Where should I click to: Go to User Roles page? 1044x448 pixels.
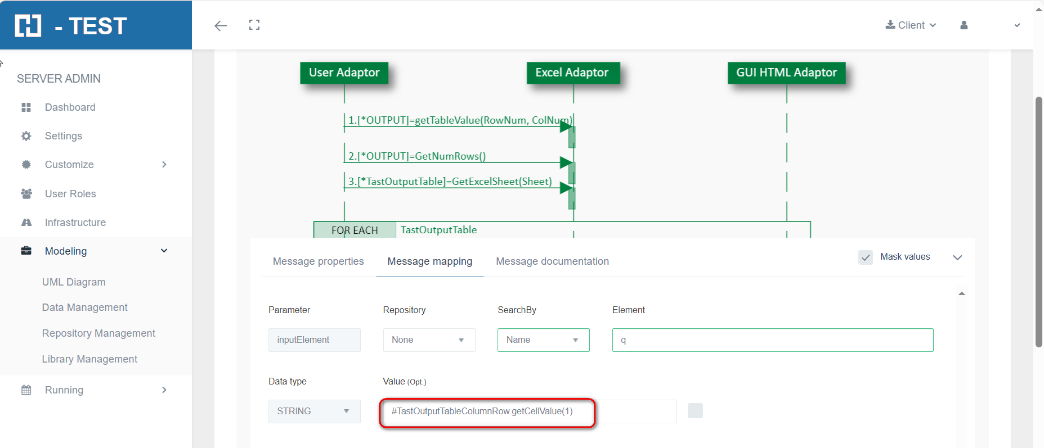tap(70, 194)
